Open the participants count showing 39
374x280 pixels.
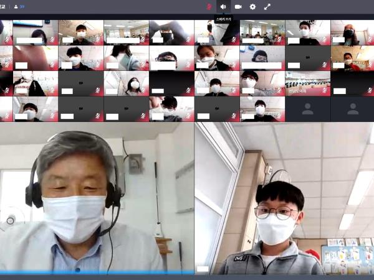[x=19, y=6]
